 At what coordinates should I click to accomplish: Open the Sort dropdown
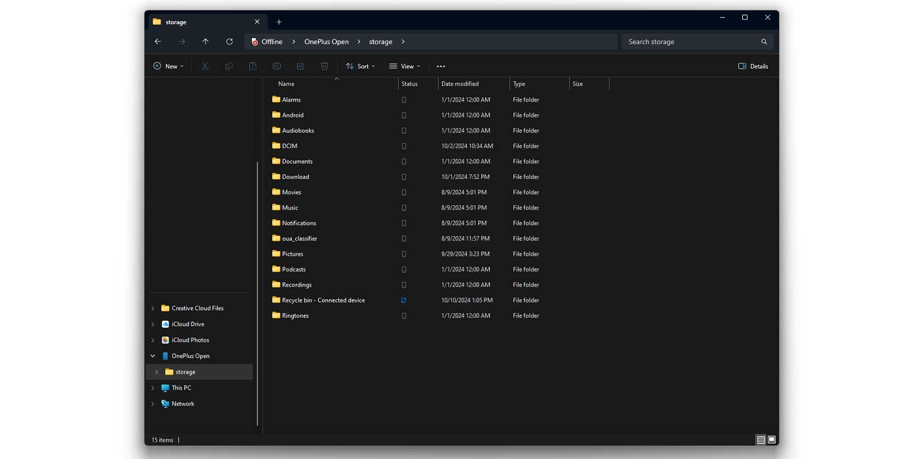pos(360,66)
